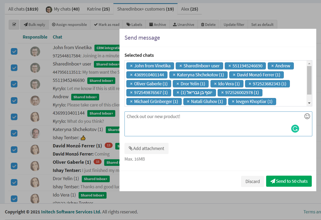Toggle the select-all checkmark button
This screenshot has height=220, width=321.
(14, 24)
